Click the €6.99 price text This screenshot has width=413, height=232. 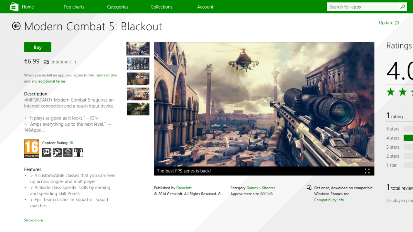[x=32, y=61]
